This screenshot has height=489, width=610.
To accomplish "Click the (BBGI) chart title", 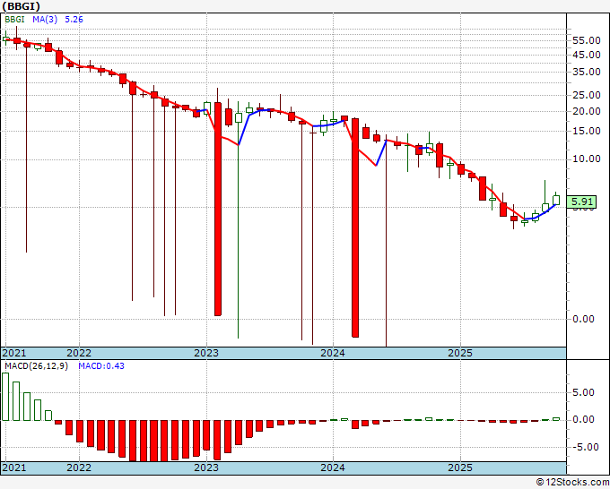I will pos(22,6).
